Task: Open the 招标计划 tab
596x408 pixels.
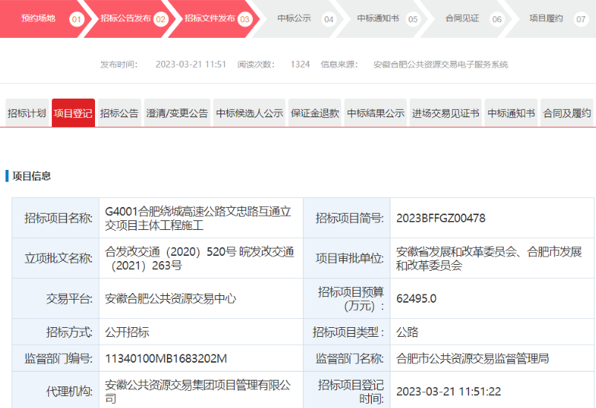Action: [27, 113]
